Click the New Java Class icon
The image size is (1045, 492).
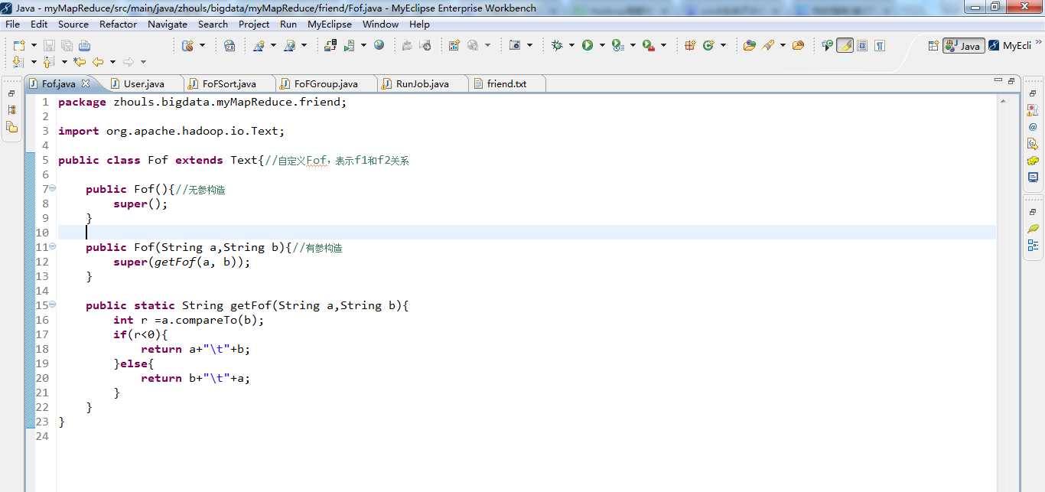click(x=708, y=45)
